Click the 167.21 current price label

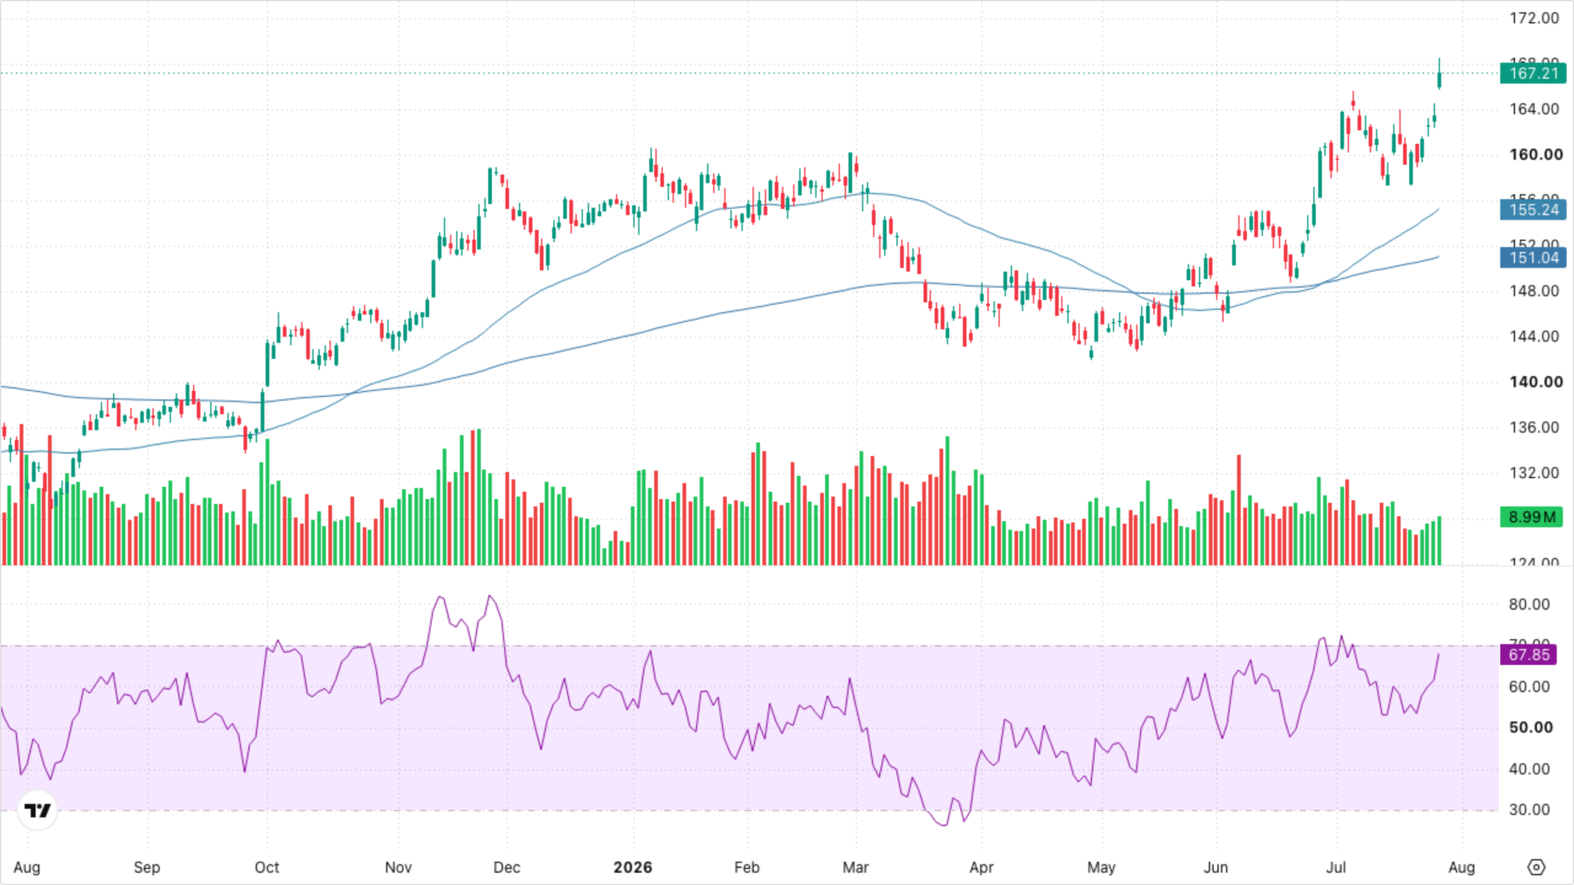point(1533,74)
